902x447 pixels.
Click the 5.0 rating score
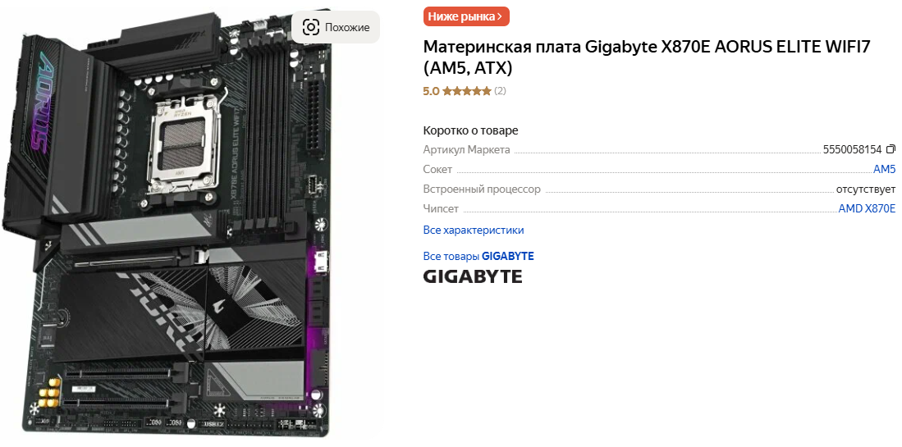coord(431,91)
